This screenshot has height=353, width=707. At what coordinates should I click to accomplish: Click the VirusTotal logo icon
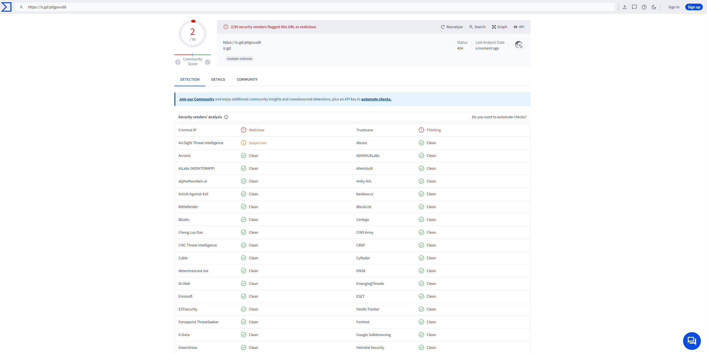[6, 7]
